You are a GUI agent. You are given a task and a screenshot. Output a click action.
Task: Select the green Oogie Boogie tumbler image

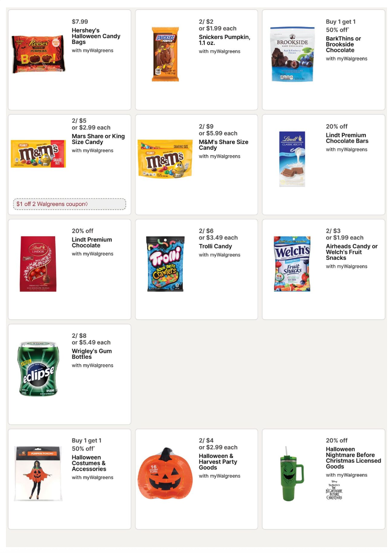[292, 474]
